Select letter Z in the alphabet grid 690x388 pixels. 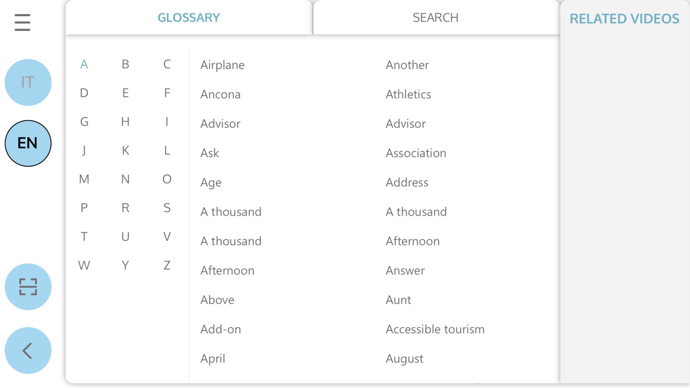click(167, 265)
